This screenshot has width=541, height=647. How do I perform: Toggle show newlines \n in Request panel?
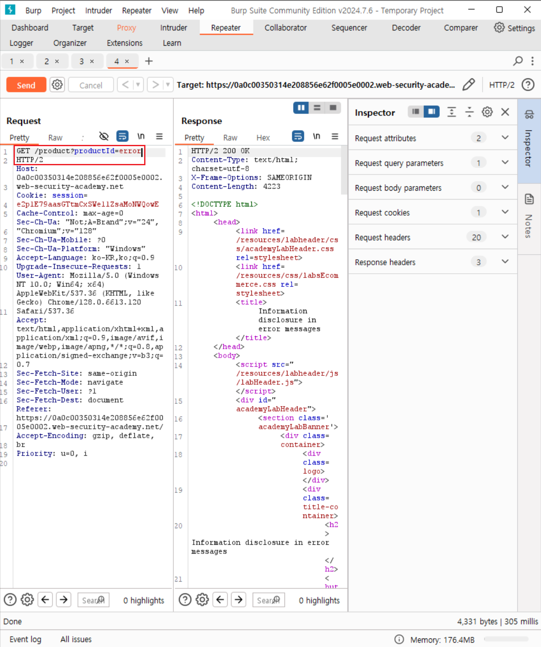141,136
